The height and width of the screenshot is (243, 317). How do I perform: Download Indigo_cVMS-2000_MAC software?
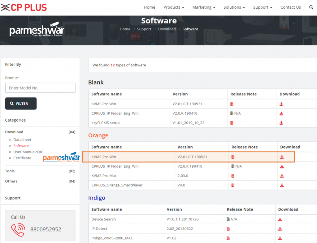point(280,238)
